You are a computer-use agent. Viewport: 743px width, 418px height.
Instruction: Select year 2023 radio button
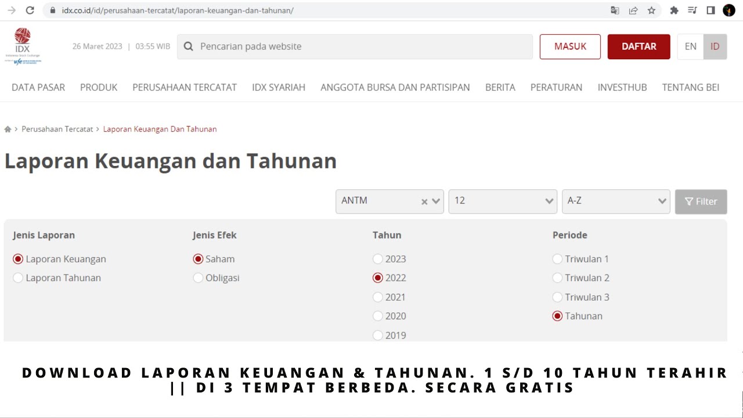tap(378, 259)
